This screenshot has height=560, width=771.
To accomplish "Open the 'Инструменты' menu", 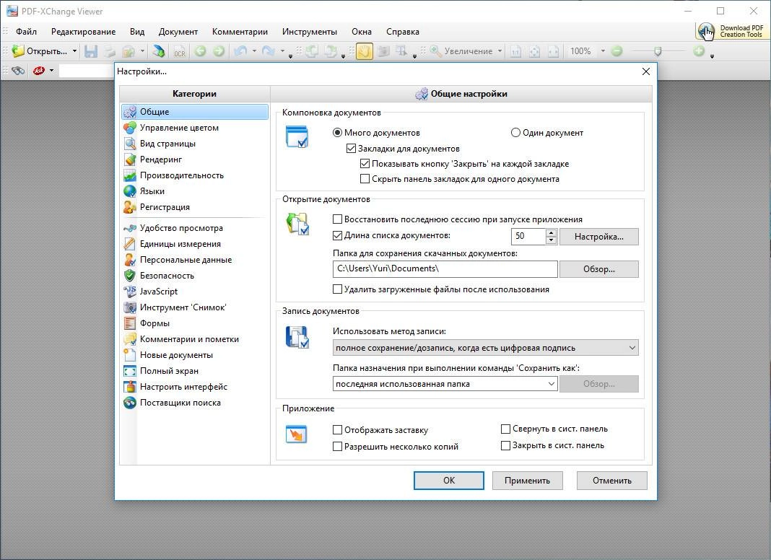I will click(310, 32).
